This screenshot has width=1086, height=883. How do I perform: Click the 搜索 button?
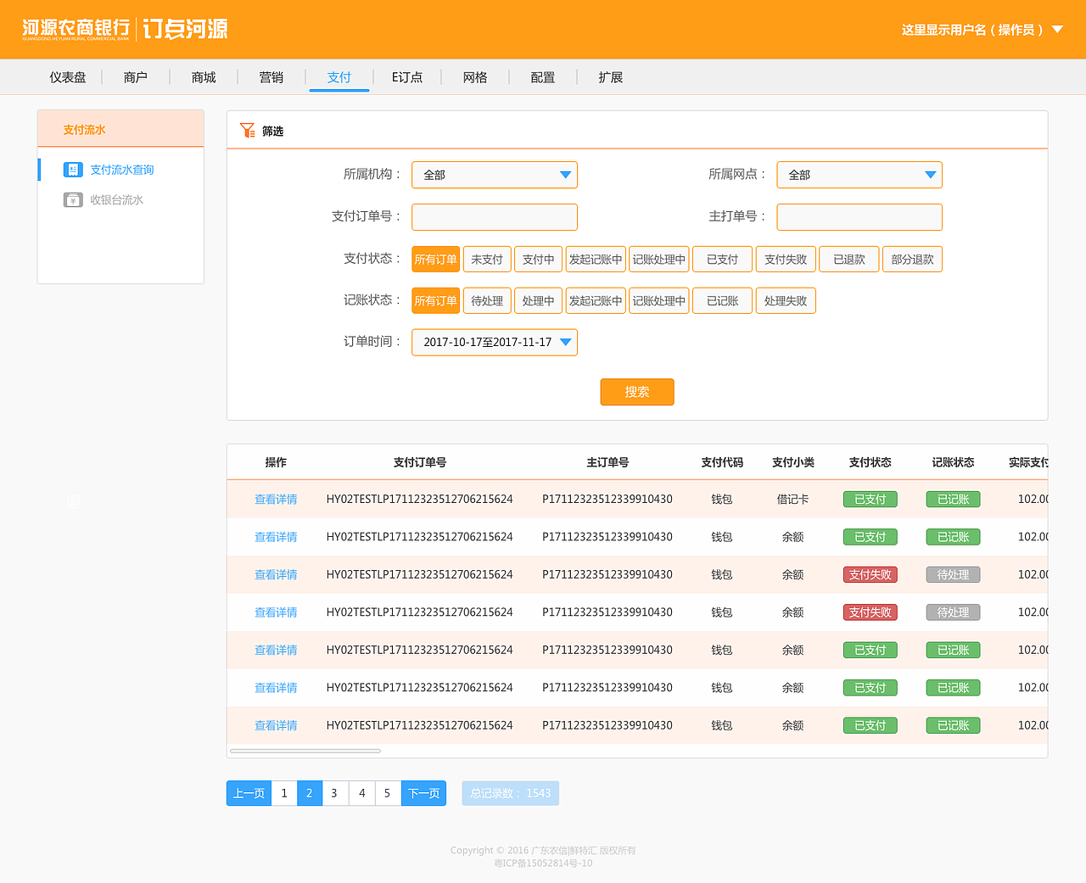click(x=637, y=392)
